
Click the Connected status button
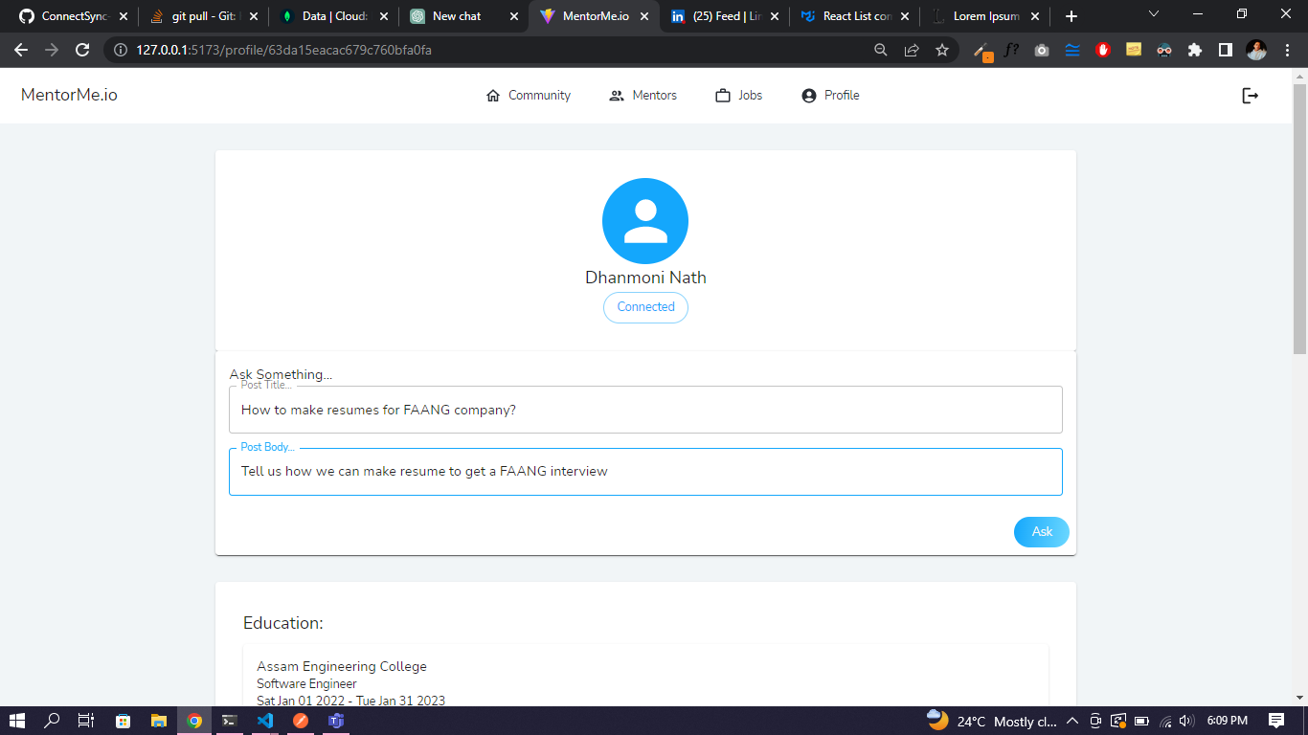[x=644, y=307]
